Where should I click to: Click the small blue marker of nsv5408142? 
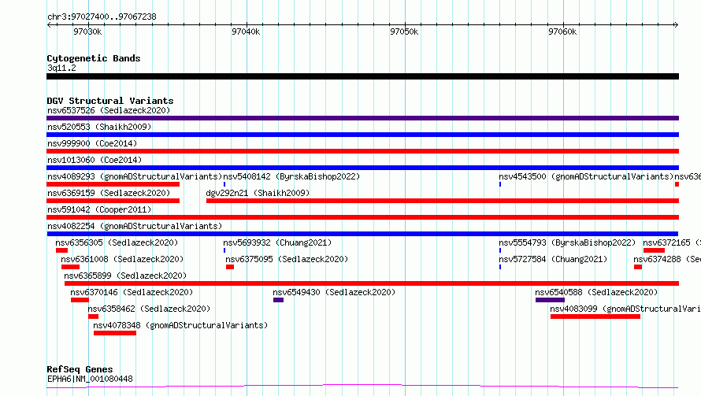[x=224, y=184]
